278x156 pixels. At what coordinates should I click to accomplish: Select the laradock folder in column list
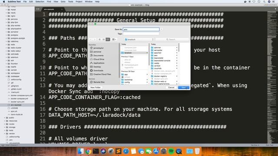point(134,53)
